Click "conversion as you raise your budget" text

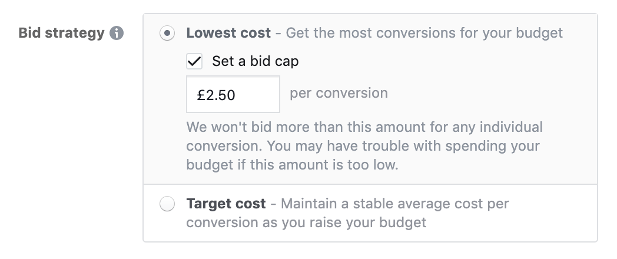click(306, 223)
